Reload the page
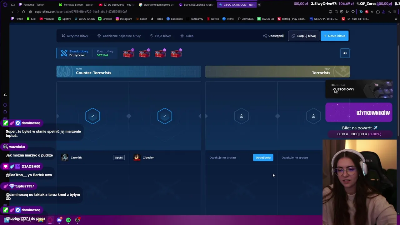The image size is (400, 225). click(23, 12)
